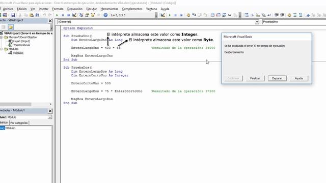
Task: Open the Edición menu
Action: 21,9
